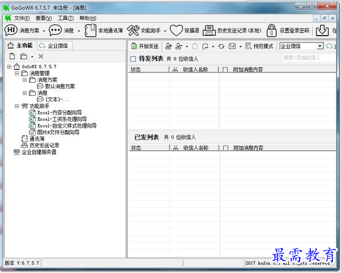Viewport: 341px width, 273px height.
Task: Open dropdown arrow next to chart-box icon
Action: coord(241,46)
